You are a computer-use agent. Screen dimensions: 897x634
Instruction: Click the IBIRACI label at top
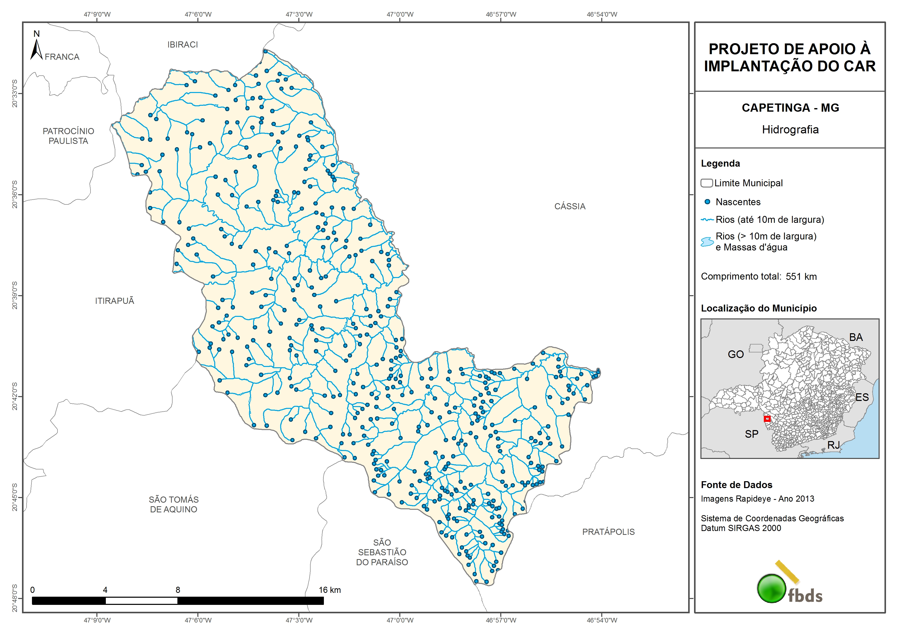click(183, 44)
